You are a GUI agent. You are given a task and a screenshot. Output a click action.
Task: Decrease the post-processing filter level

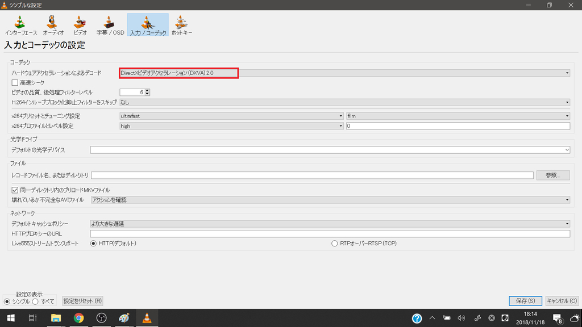[x=147, y=94]
